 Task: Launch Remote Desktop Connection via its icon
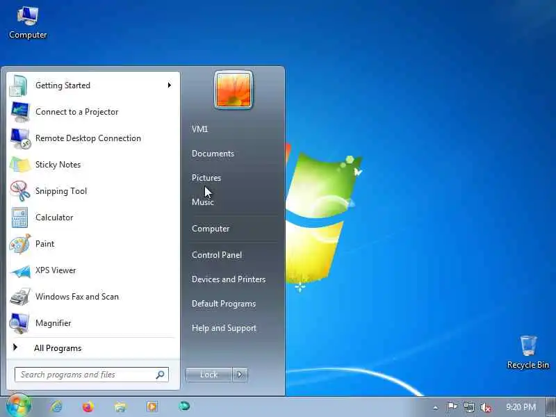pyautogui.click(x=20, y=138)
